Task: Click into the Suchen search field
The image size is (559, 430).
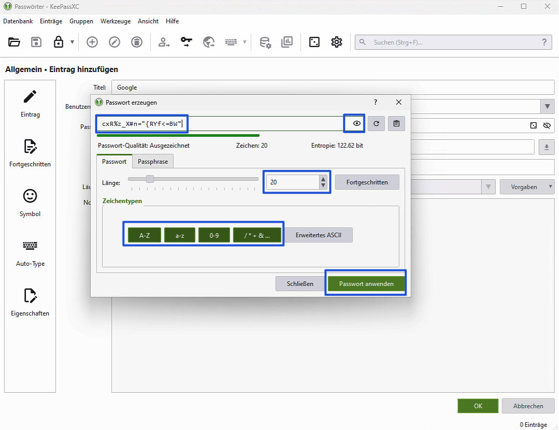Action: coord(450,42)
